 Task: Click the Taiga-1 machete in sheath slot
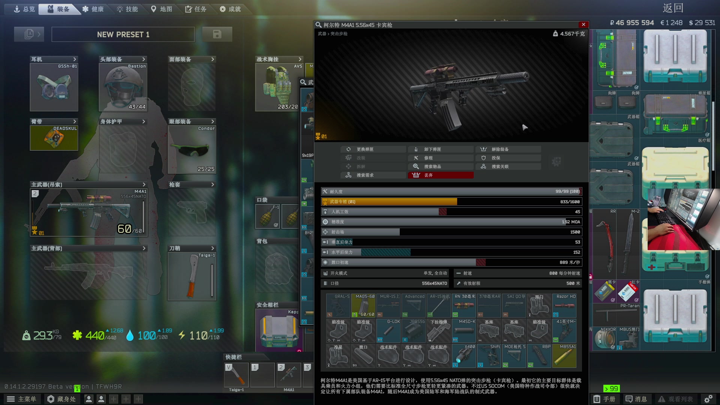(x=192, y=276)
